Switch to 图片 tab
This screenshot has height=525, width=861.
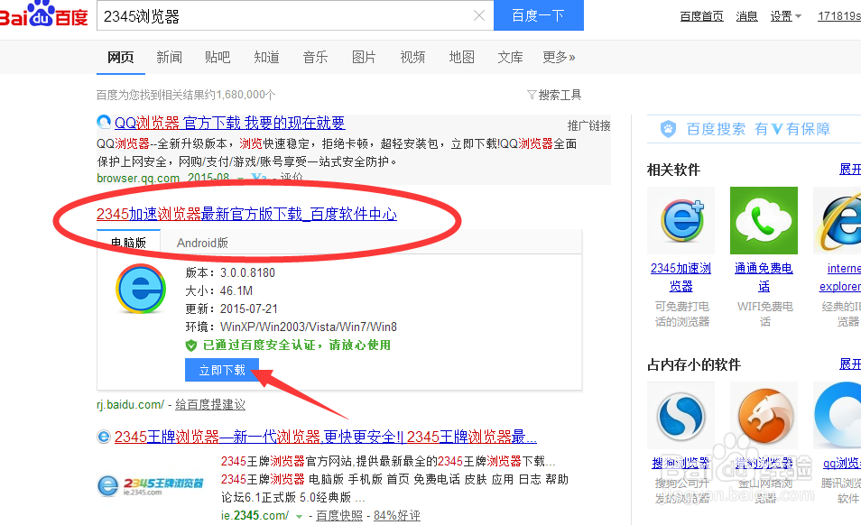click(x=364, y=57)
